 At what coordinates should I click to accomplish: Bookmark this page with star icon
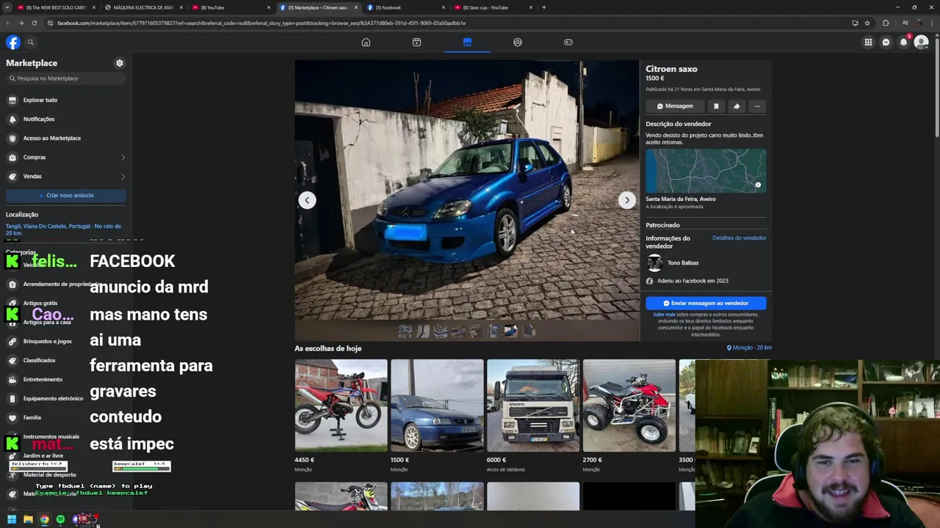point(867,23)
